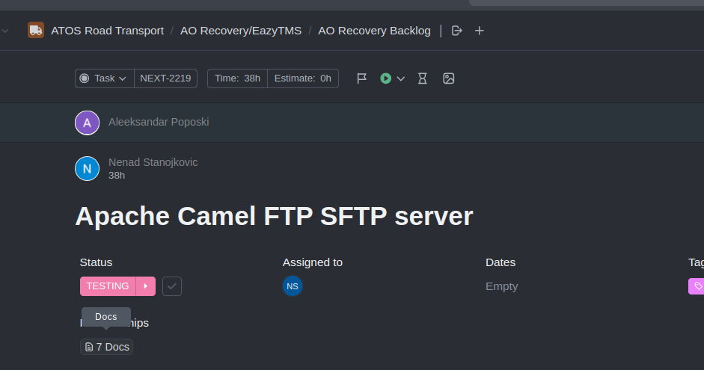Open ATOS Road Transport breadcrumb

[107, 31]
